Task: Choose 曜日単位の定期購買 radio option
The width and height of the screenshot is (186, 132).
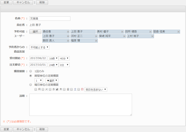Action: click(31, 85)
